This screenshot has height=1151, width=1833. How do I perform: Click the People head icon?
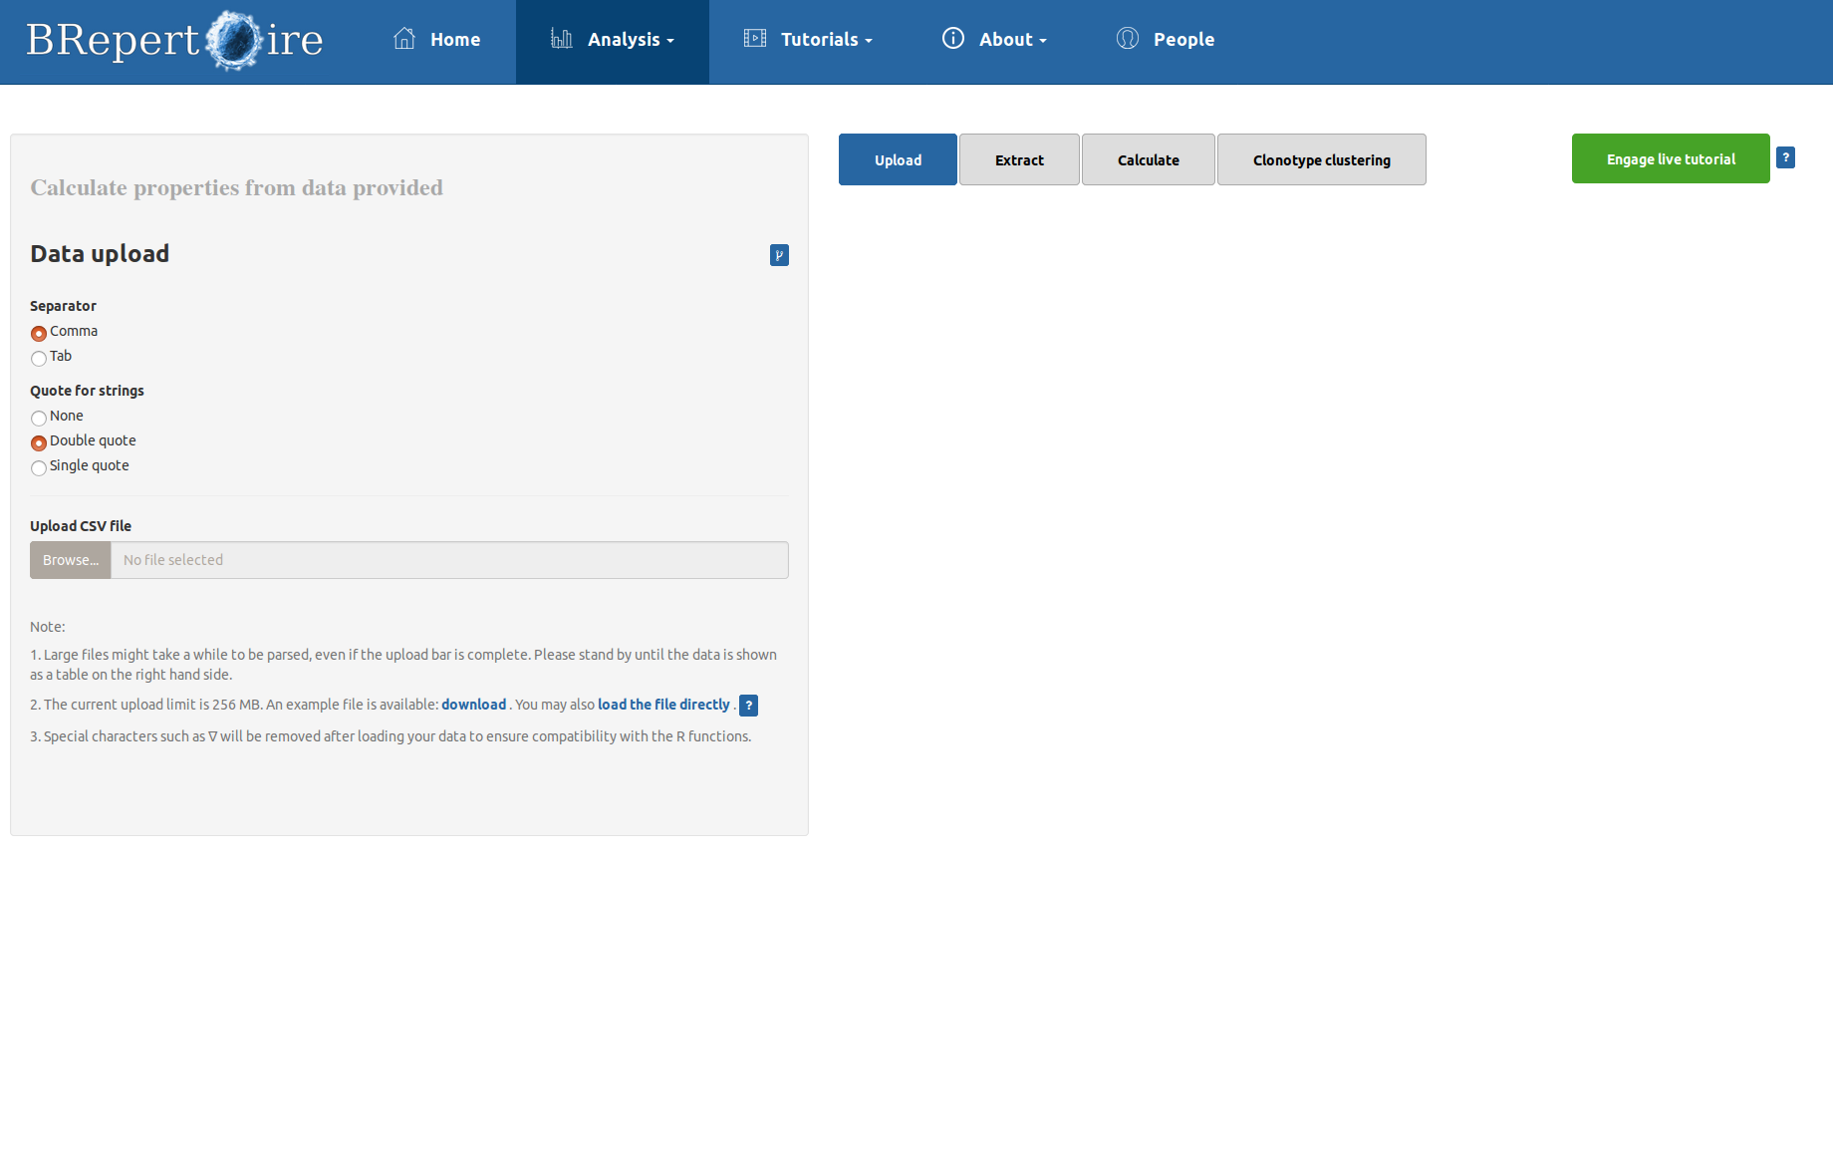[1128, 39]
